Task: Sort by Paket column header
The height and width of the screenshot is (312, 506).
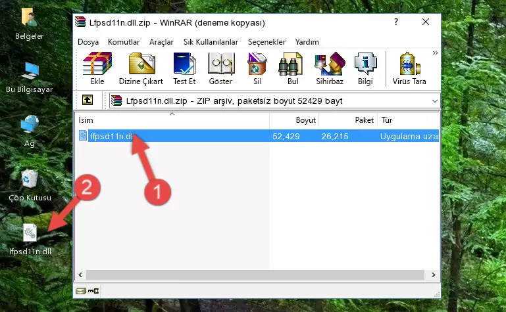Action: [x=348, y=120]
